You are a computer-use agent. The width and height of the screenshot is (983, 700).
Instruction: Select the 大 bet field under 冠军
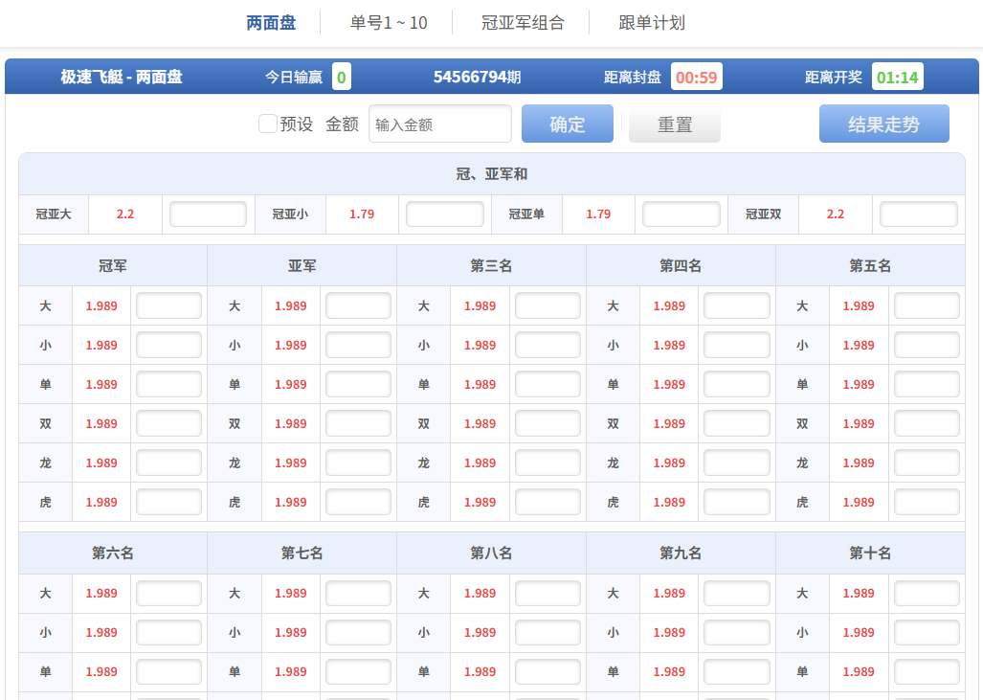(168, 305)
